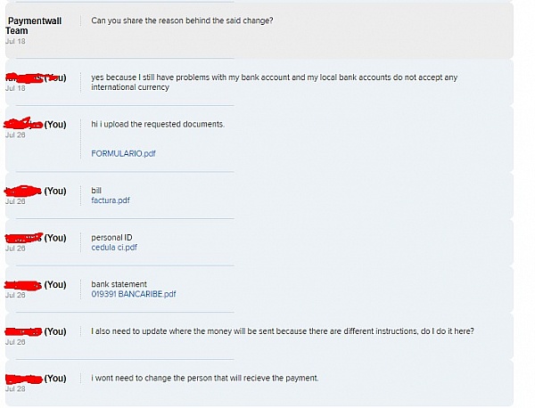535x408 pixels.
Task: Select the reply about bank account problems
Action: (274, 82)
